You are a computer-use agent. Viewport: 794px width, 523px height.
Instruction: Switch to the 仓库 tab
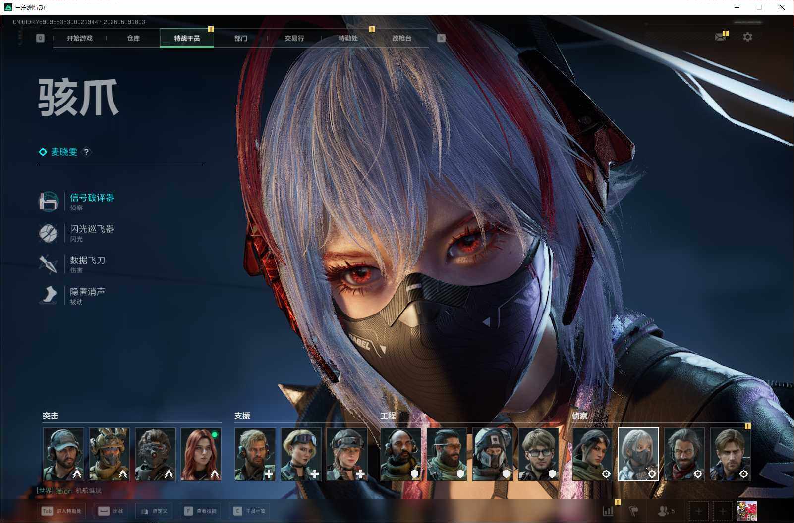pos(133,38)
